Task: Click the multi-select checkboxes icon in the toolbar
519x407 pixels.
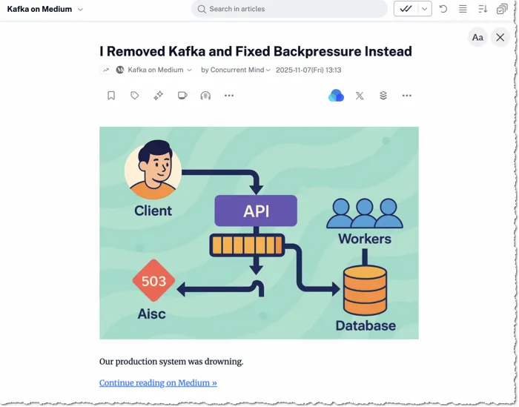Action: point(502,9)
